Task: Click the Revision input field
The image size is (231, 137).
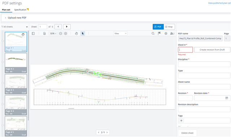Action: pos(185,98)
